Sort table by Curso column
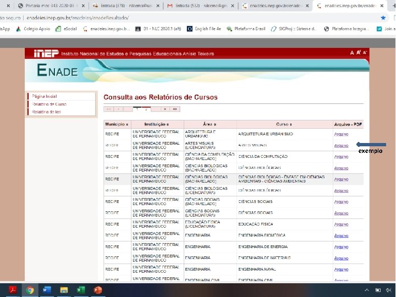 click(x=284, y=124)
